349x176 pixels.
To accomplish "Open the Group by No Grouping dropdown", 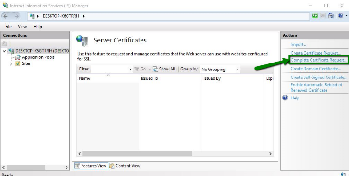I will [x=220, y=69].
